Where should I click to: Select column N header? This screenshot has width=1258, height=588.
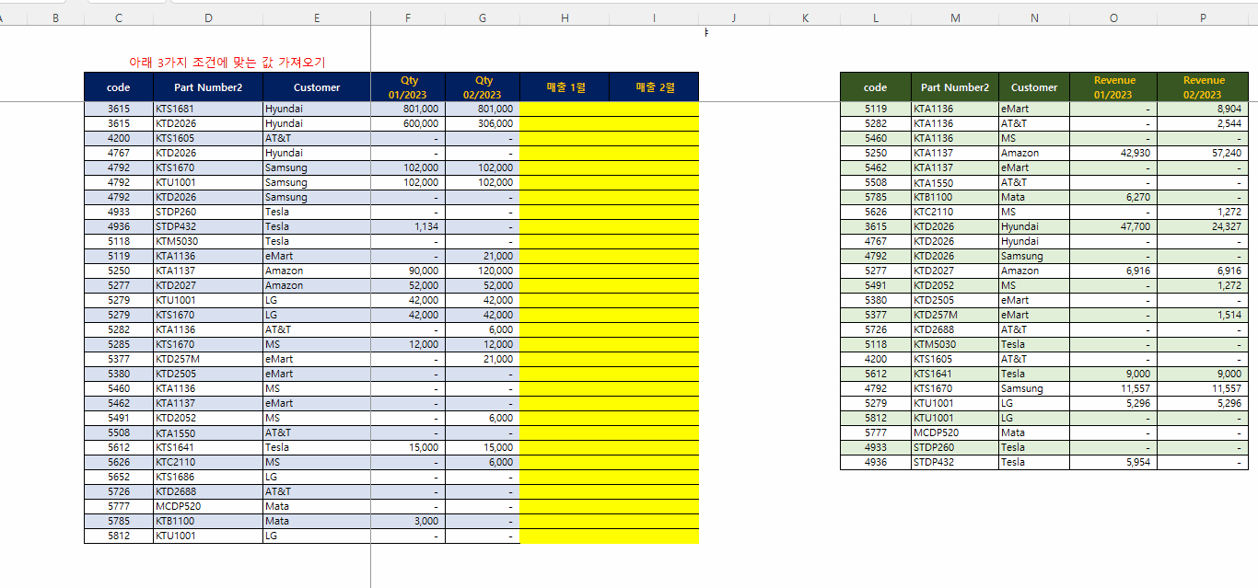pos(1034,17)
